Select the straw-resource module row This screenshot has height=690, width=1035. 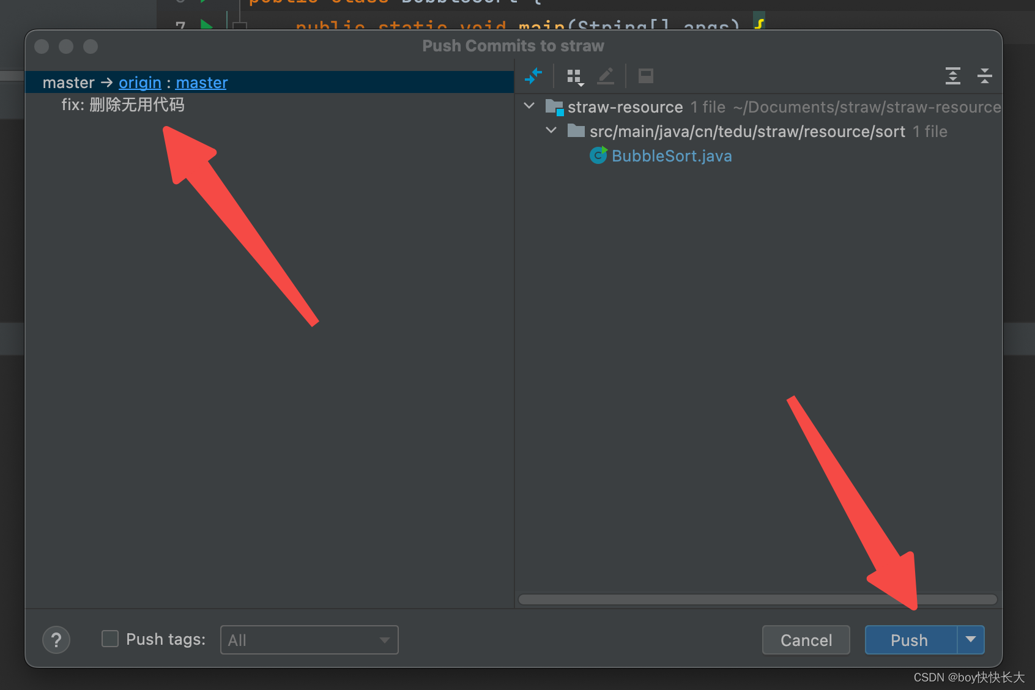click(x=759, y=107)
